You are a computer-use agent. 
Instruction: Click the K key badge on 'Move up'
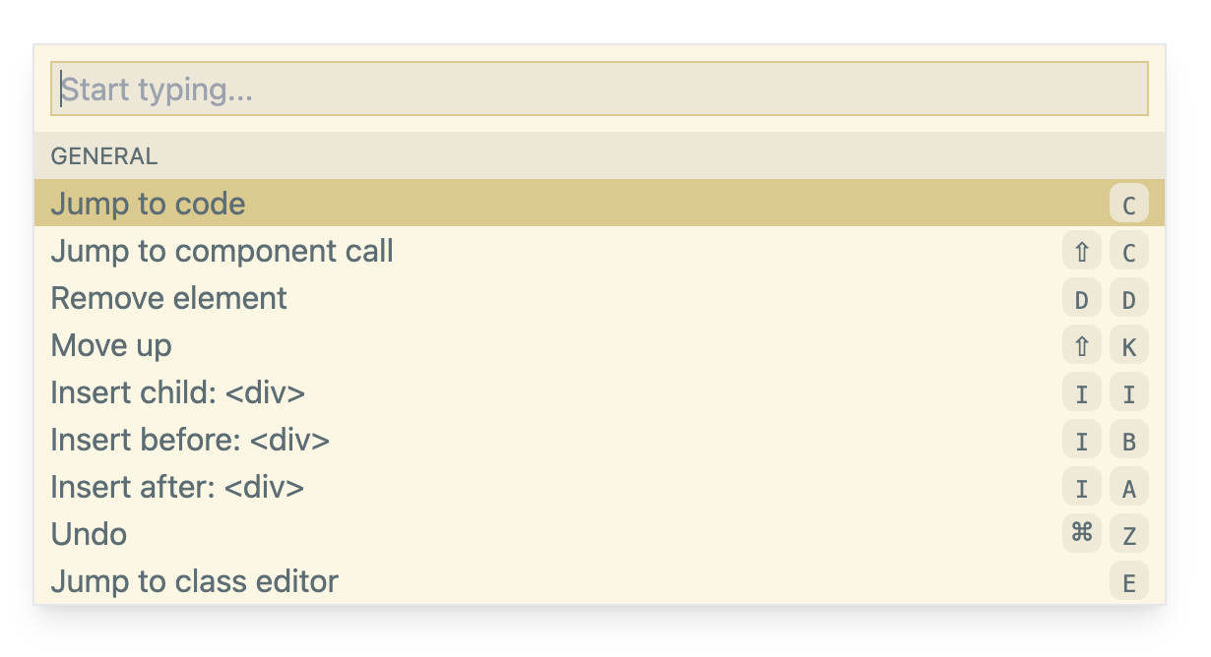(1129, 346)
